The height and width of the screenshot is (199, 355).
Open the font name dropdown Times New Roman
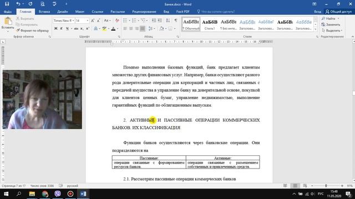coord(73,20)
